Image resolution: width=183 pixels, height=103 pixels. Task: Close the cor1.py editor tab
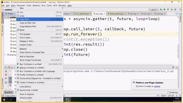pos(151,14)
